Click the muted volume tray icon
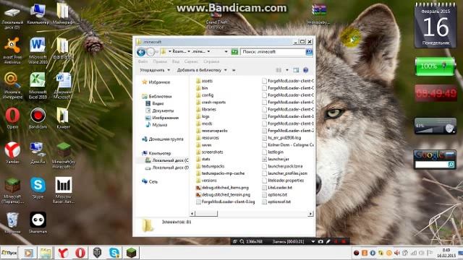The image size is (463, 260). (x=397, y=253)
